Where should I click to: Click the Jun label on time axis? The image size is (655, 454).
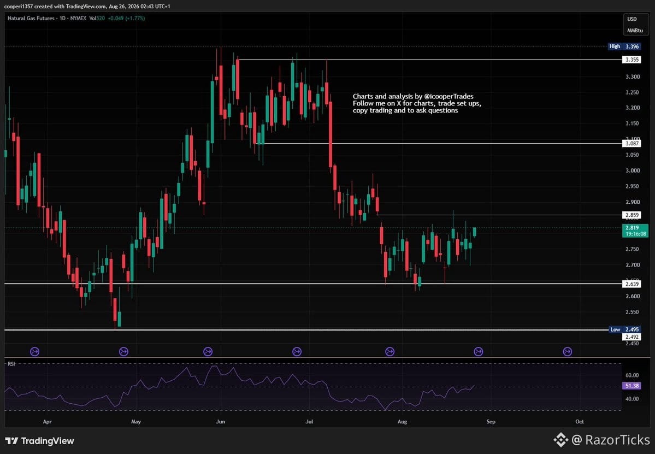point(221,422)
